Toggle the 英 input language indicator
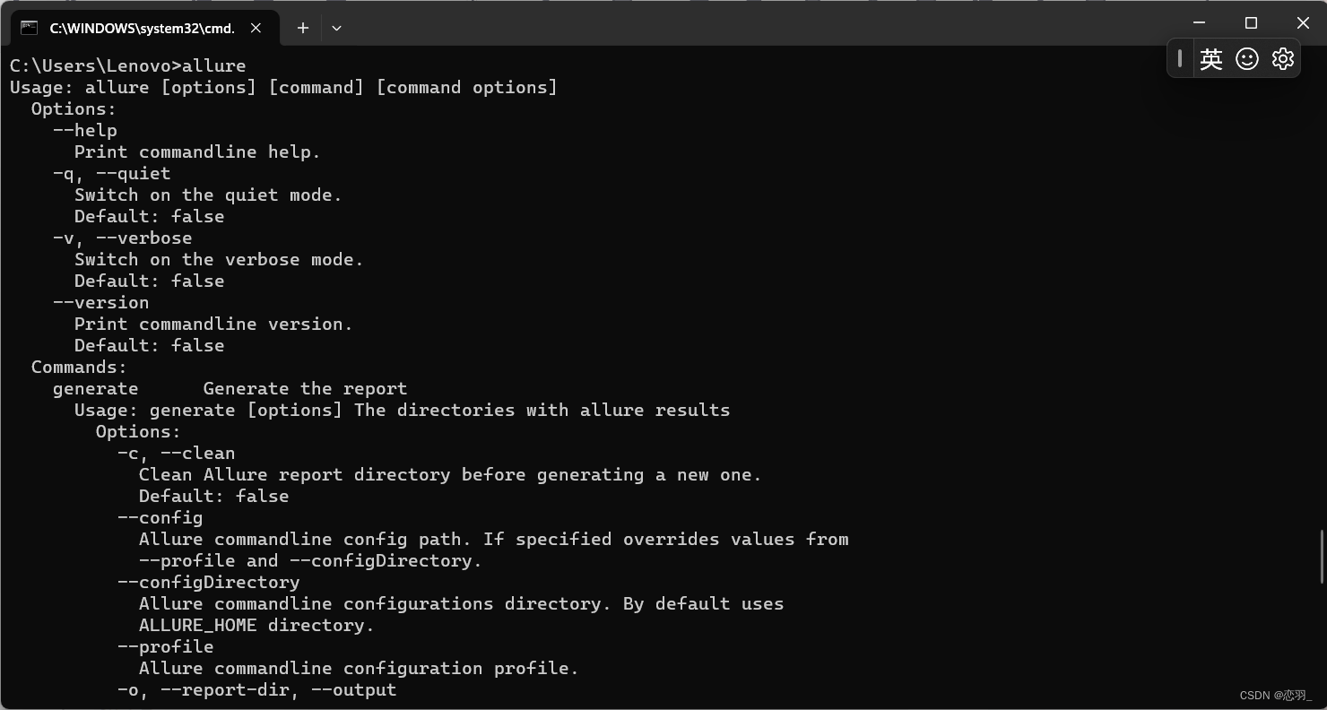The image size is (1327, 710). coord(1212,58)
